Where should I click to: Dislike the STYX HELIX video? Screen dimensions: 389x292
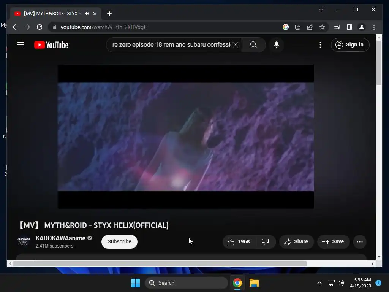pyautogui.click(x=266, y=241)
